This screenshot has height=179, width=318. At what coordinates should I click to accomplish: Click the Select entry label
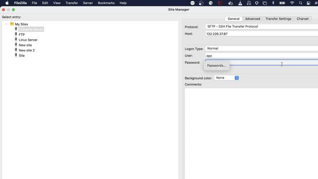click(x=11, y=17)
